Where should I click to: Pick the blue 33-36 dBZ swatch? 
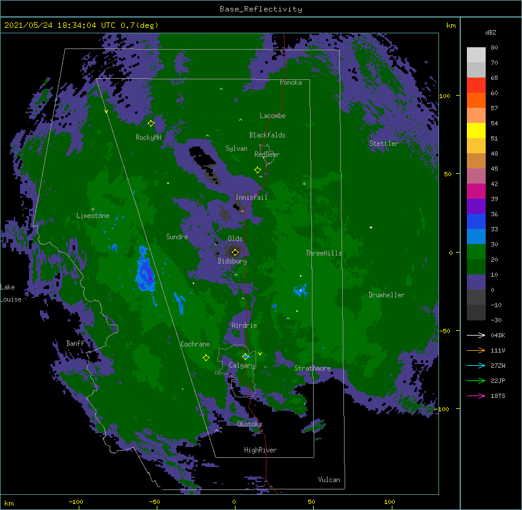476,221
